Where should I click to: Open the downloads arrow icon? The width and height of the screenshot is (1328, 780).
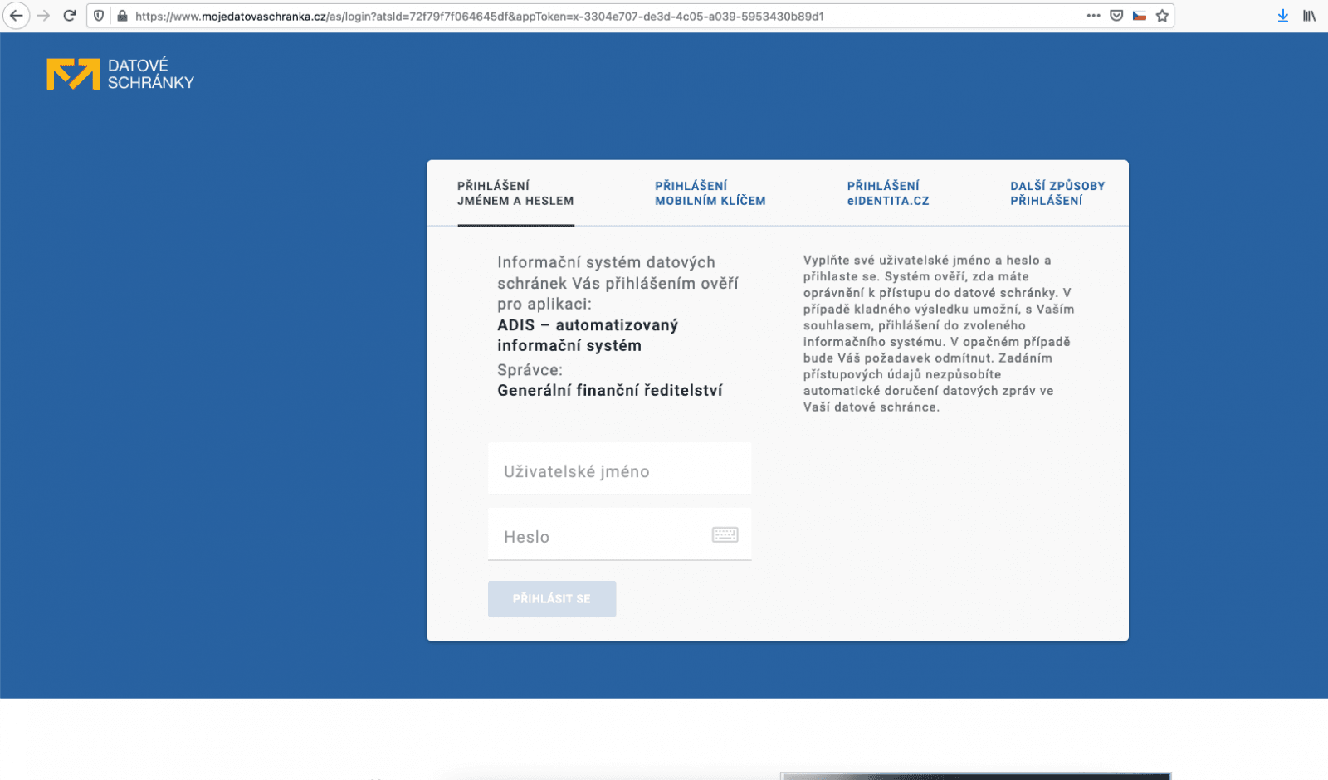[1282, 16]
